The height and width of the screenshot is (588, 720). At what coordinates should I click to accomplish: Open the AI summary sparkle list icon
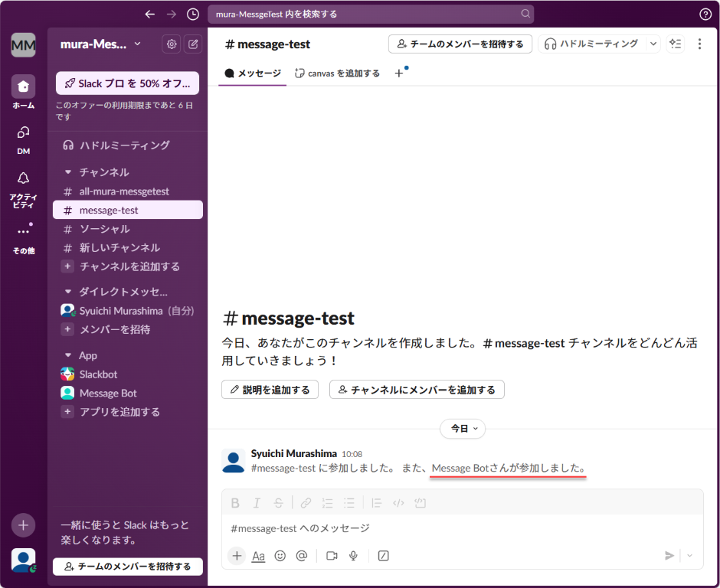click(676, 44)
